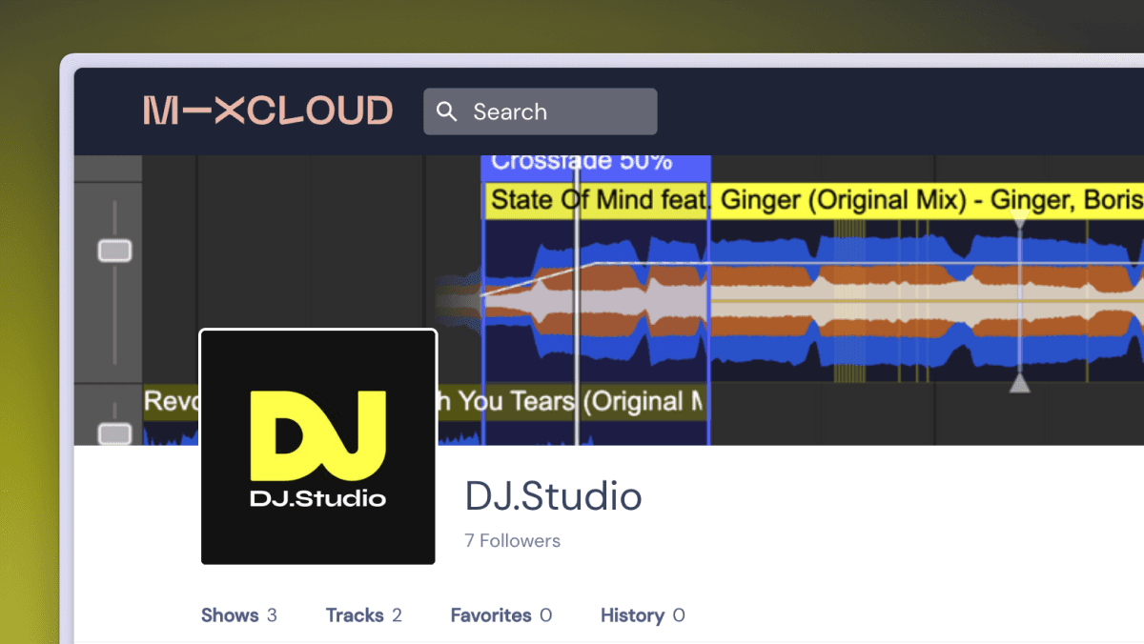Click the yellow DJ monogram in the avatar
Viewport: 1144px width, 644px height.
coord(317,433)
